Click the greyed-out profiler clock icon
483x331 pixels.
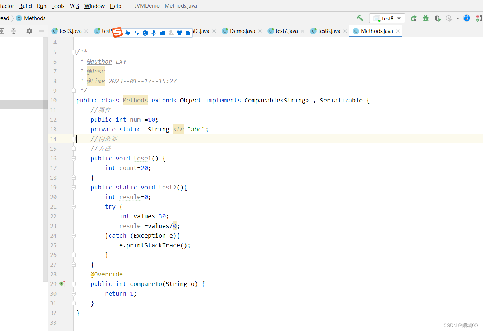click(449, 18)
